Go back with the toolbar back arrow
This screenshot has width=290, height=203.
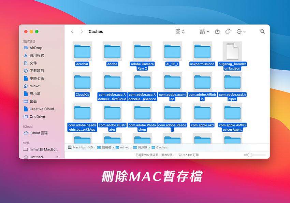(72, 32)
